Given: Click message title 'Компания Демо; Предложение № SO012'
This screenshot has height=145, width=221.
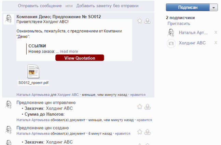Looking at the screenshot, I should coord(59,17).
